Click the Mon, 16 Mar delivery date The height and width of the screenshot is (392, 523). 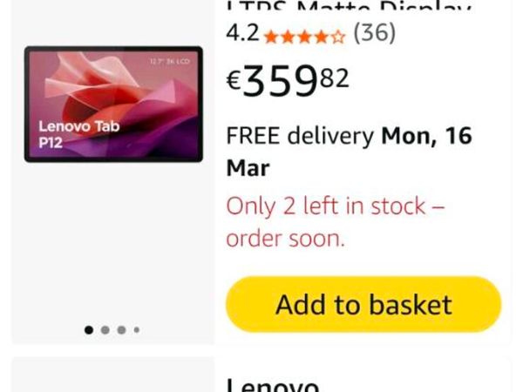349,152
